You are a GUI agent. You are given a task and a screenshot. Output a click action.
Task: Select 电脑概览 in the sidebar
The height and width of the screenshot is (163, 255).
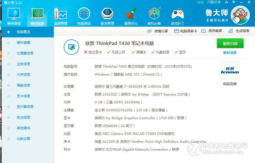[x=28, y=32]
